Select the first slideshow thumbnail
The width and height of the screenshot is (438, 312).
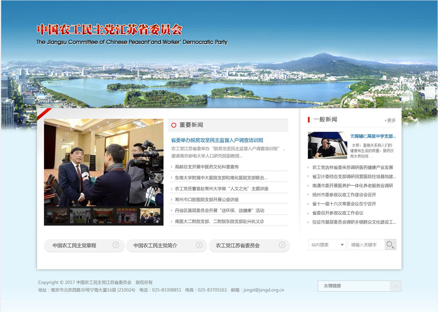pyautogui.click(x=57, y=216)
